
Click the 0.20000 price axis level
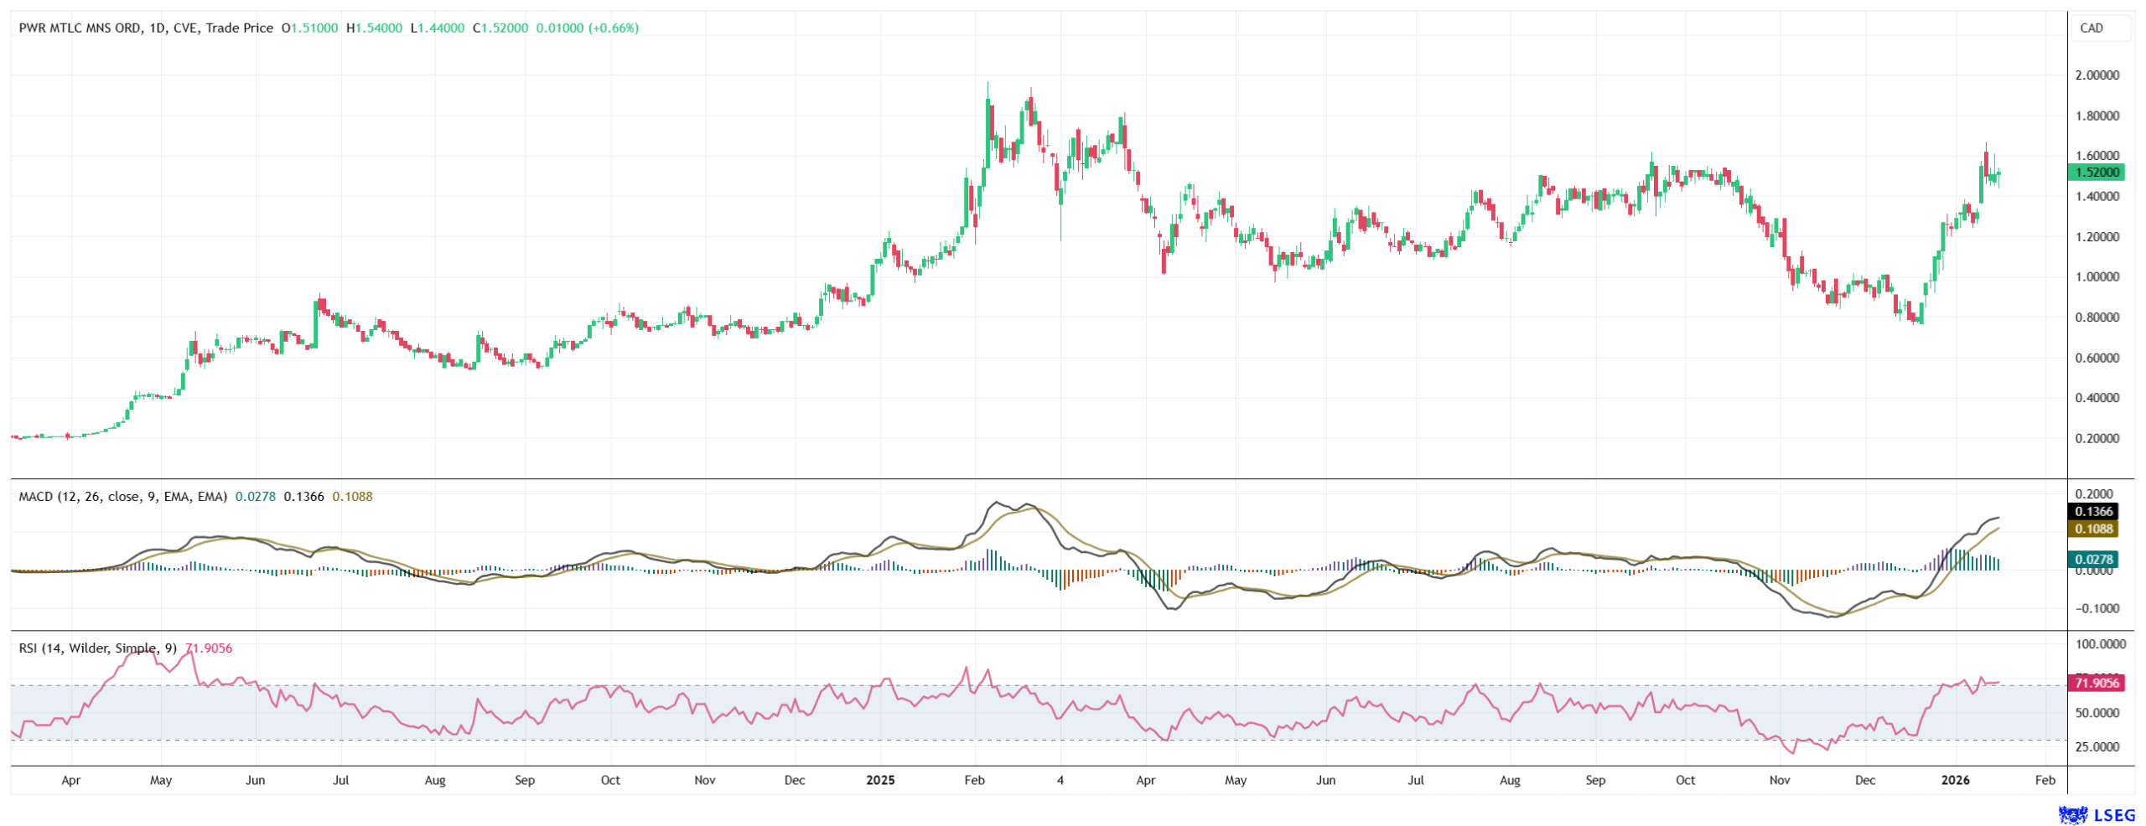(2097, 438)
